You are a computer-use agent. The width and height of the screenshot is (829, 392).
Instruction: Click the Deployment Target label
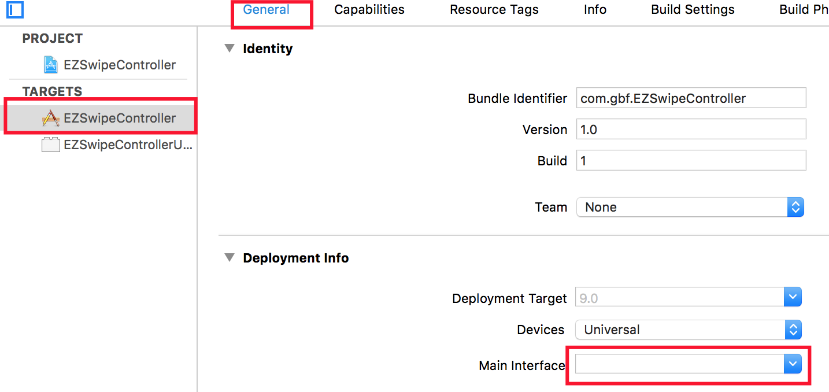pos(509,298)
